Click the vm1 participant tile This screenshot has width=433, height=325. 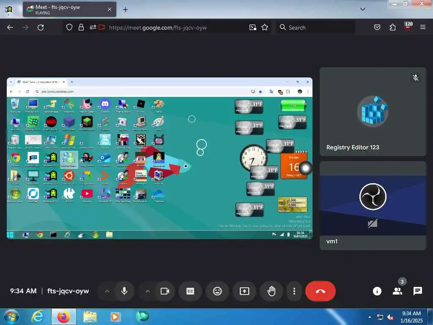point(373,206)
